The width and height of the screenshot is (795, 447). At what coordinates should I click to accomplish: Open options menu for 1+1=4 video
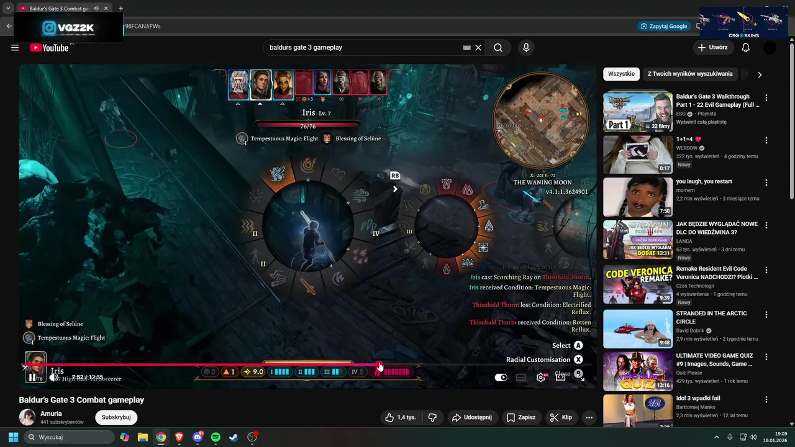[x=766, y=140]
